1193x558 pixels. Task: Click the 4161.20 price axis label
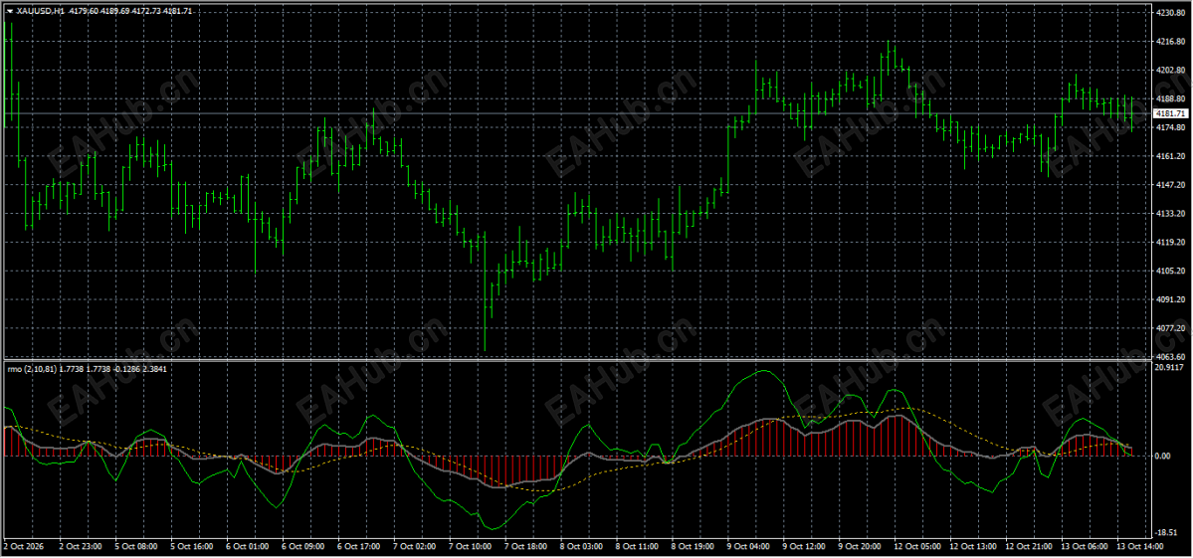pyautogui.click(x=1170, y=156)
